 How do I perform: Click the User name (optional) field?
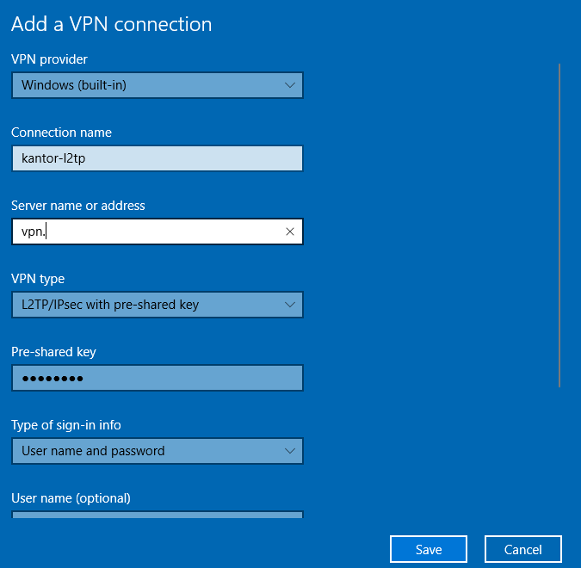pos(158,515)
